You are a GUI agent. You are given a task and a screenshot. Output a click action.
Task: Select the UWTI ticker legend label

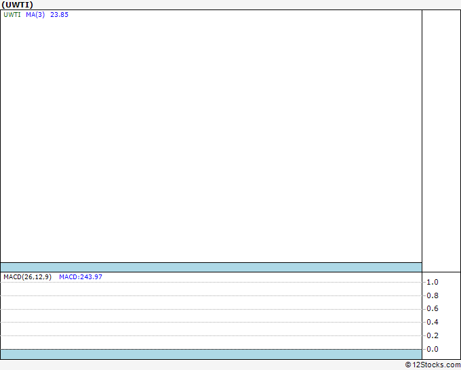pos(12,15)
